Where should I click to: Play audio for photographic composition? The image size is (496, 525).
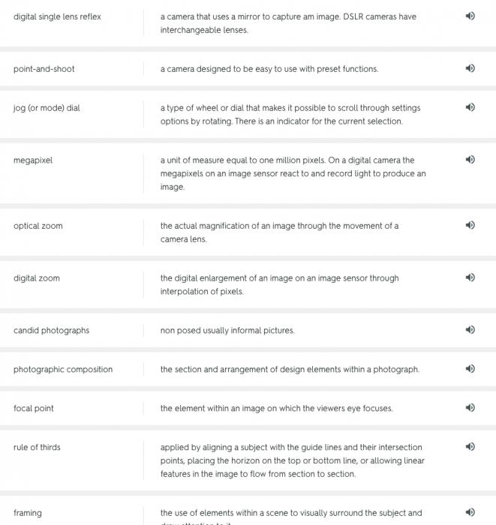(470, 370)
